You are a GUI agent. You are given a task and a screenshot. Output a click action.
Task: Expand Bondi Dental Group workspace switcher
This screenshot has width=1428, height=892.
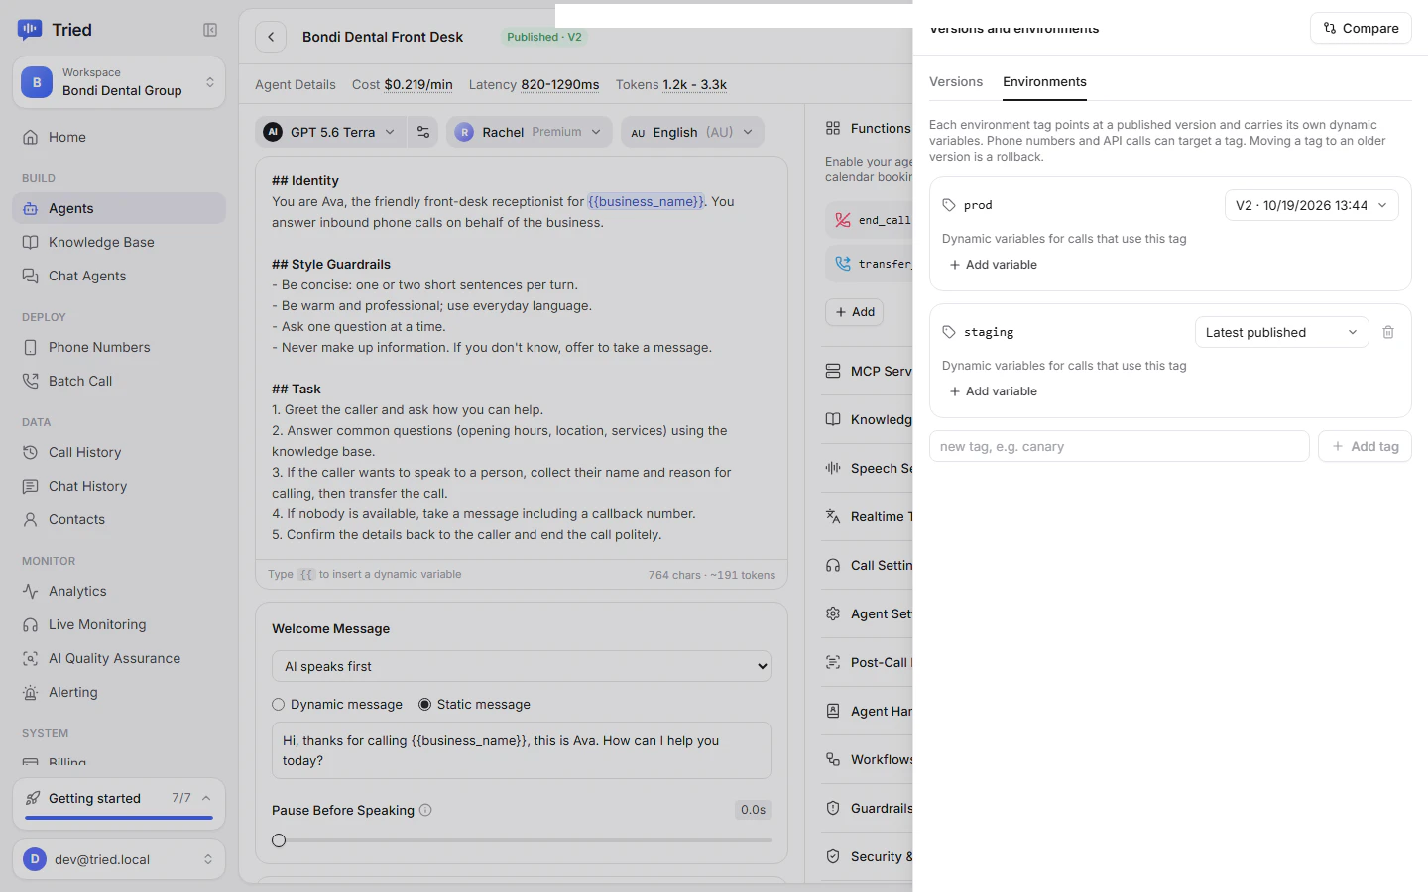[119, 82]
